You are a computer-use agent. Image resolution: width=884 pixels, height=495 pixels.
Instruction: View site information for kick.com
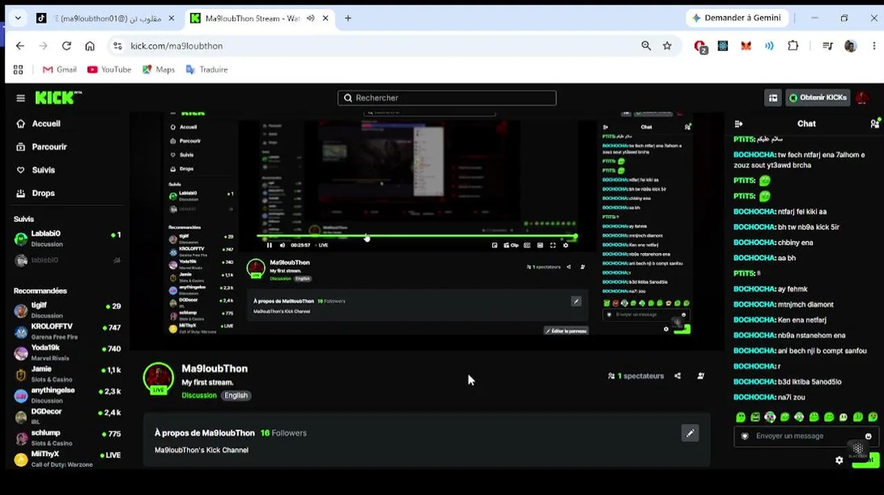(x=118, y=46)
